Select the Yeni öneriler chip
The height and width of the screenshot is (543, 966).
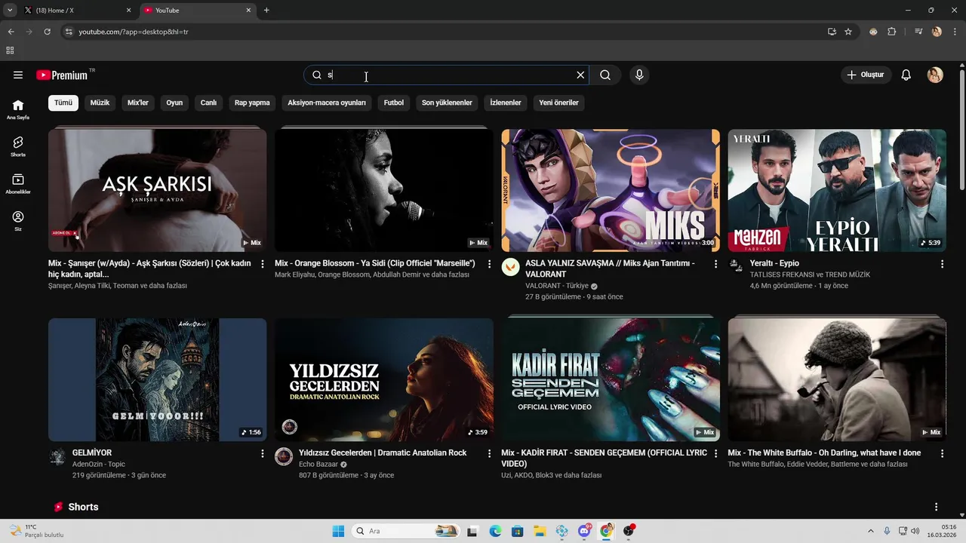[x=558, y=103]
